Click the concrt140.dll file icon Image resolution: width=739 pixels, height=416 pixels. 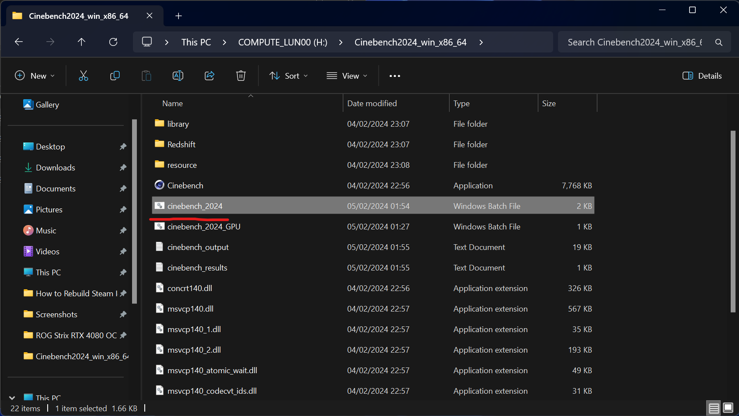(160, 288)
